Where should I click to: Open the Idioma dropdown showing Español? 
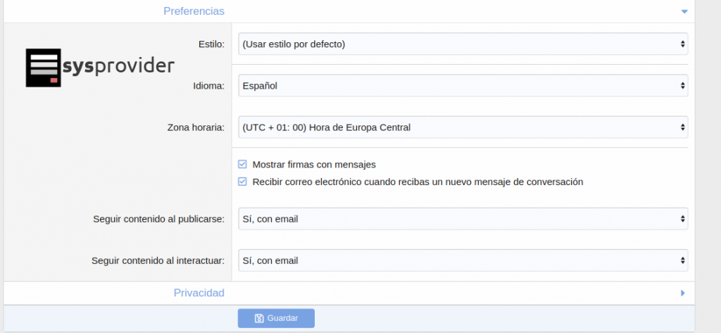click(x=463, y=86)
